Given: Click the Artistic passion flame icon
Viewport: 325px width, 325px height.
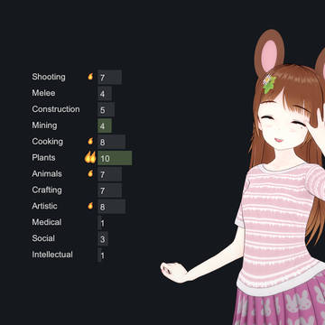Looking at the screenshot, I should pyautogui.click(x=90, y=206).
